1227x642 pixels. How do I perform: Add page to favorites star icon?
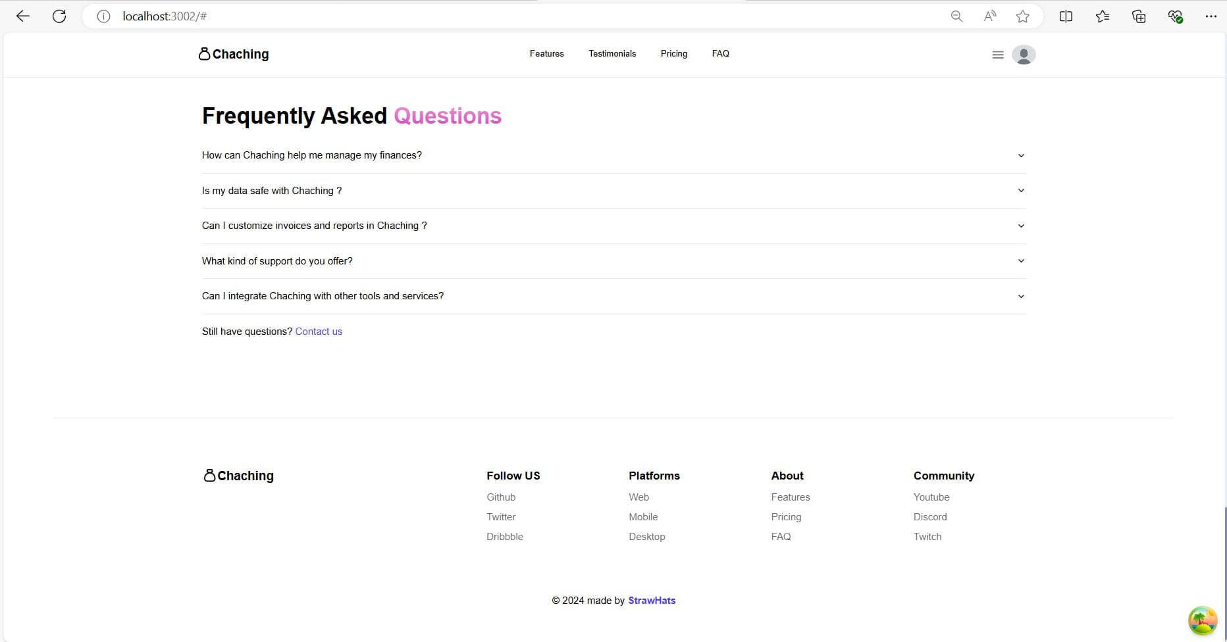[x=1022, y=16]
